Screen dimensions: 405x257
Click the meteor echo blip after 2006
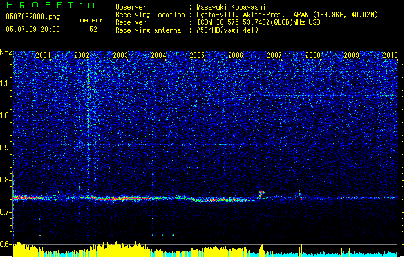(x=262, y=194)
